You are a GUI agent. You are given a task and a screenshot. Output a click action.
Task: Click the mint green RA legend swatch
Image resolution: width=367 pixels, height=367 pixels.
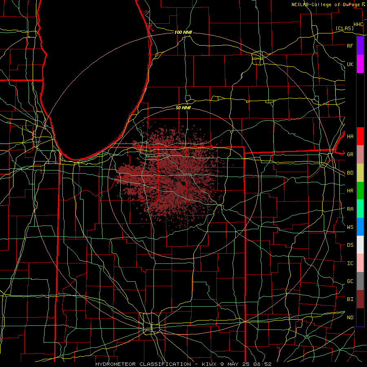360,209
